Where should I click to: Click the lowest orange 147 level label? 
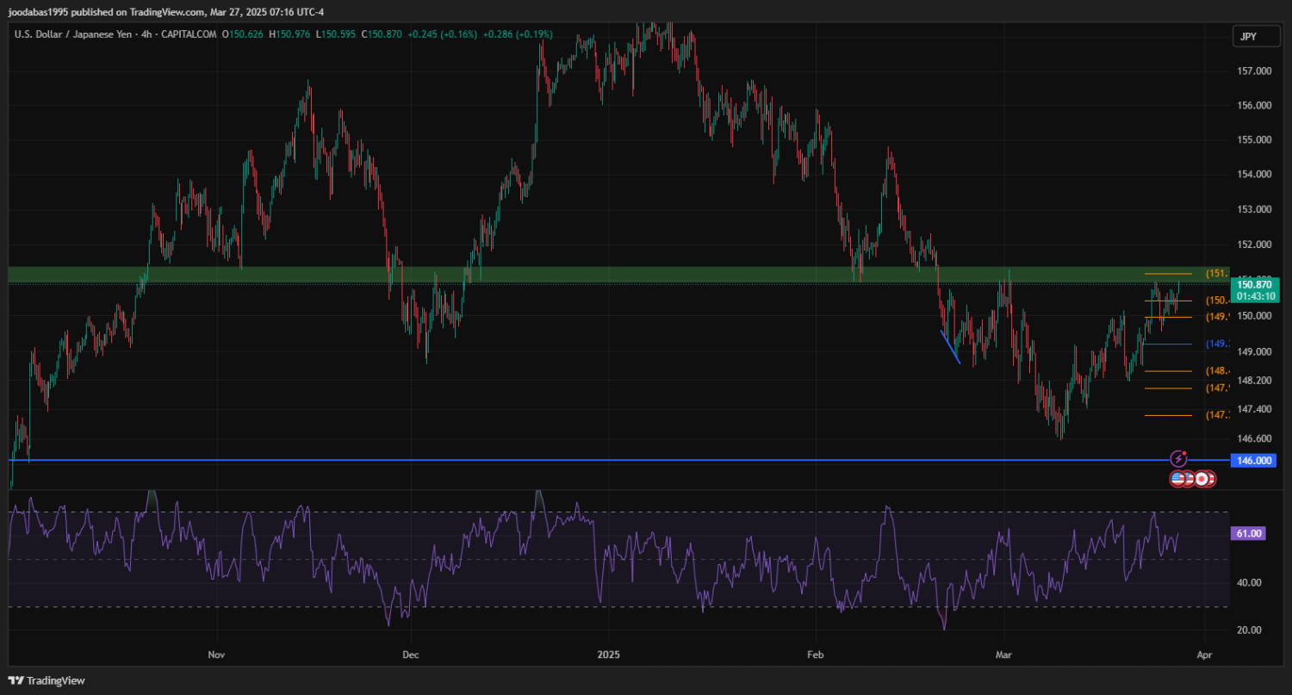tap(1217, 415)
